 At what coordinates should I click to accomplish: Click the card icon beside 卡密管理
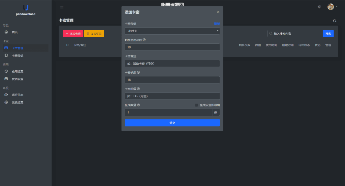(6, 48)
